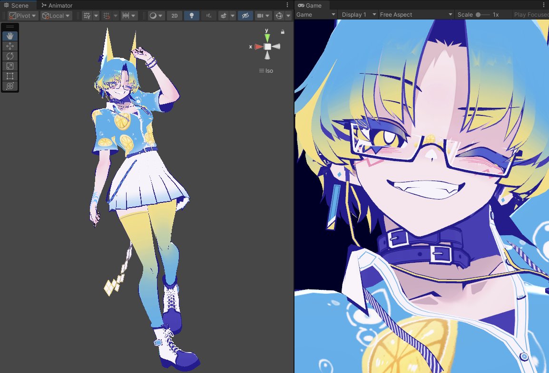Expand grid visibility dropdown arrow

tap(96, 16)
